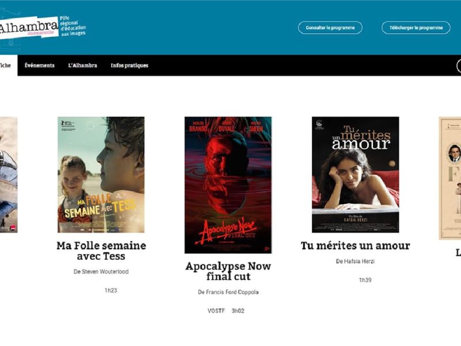461x346 pixels.
Task: Open Ma Folle semaine avec Tess poster
Action: point(101,175)
